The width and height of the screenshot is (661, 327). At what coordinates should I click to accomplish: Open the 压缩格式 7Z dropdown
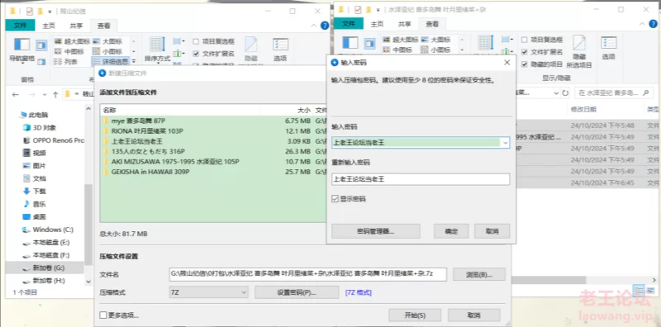(208, 292)
